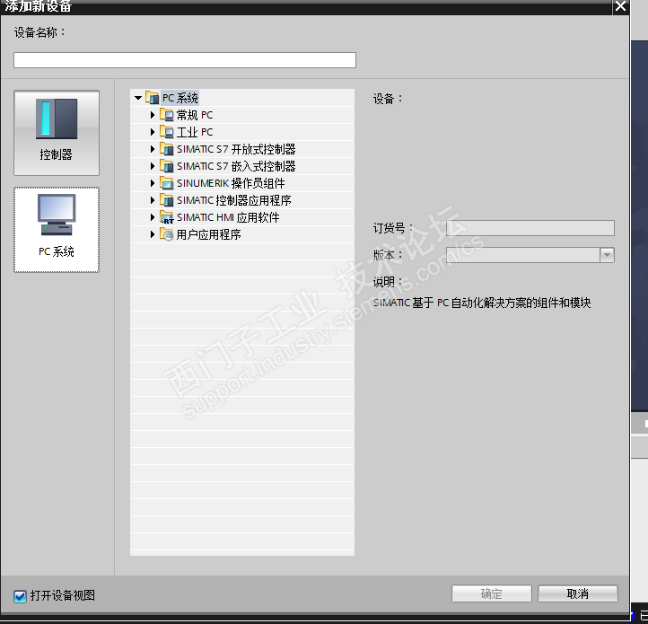Click the description 'SIMATIC 基于 PC 自动化解决方案的组件和模块'
Viewport: 648px width, 624px height.
click(x=482, y=303)
